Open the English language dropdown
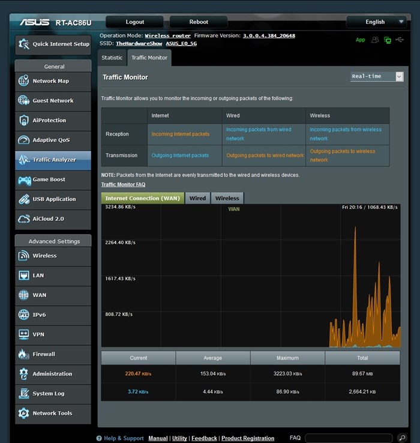Screen dimensions: 420x443 (376, 22)
